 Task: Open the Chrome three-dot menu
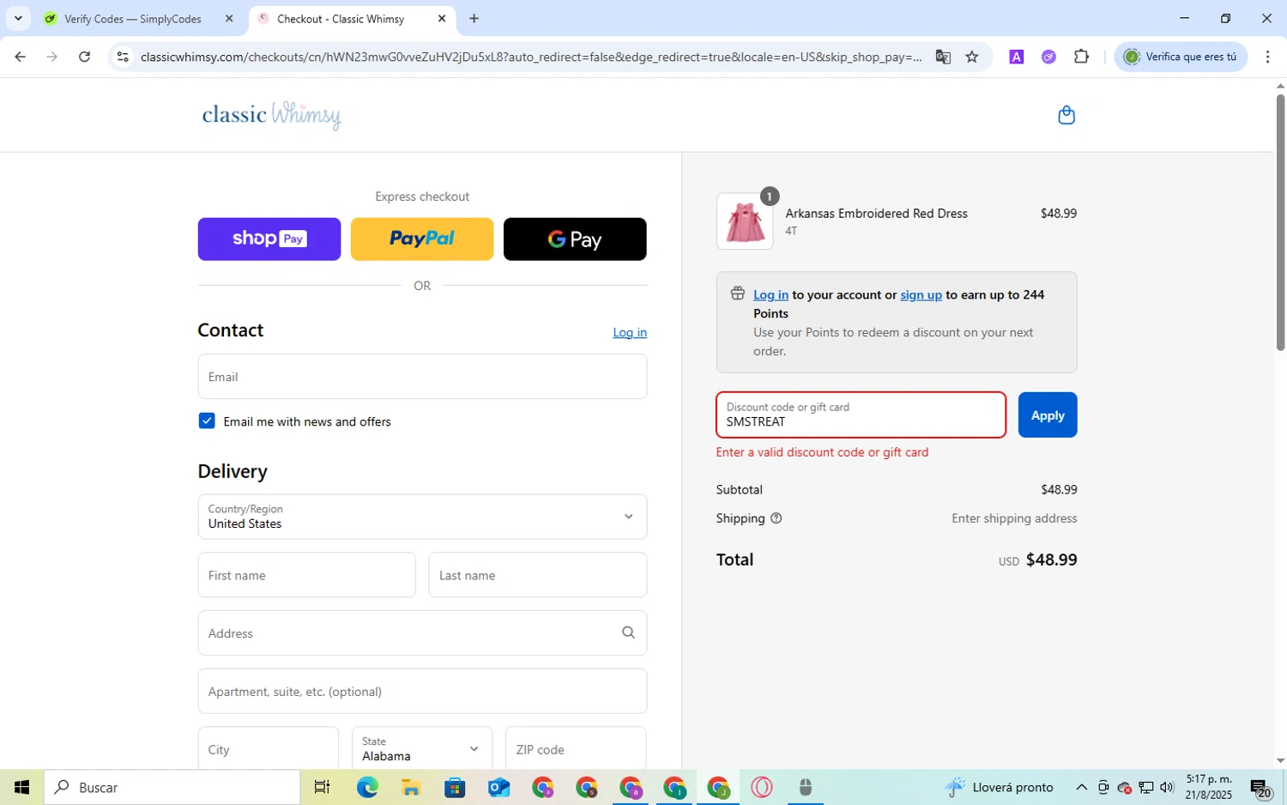click(1267, 57)
